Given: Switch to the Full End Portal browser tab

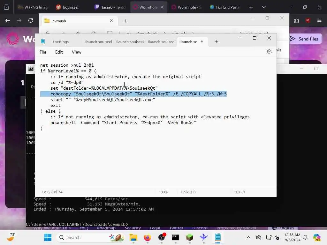Looking at the screenshot, I should pos(225,7).
